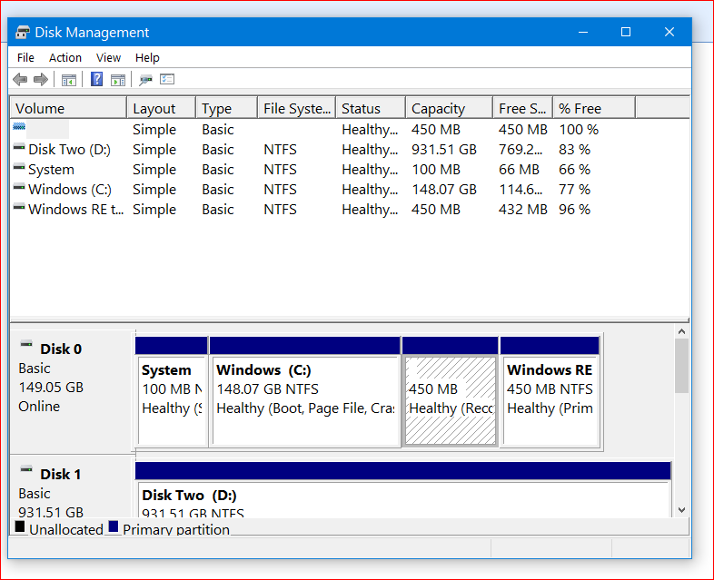Select the Windows RE t... volume row
This screenshot has width=714, height=580.
350,210
